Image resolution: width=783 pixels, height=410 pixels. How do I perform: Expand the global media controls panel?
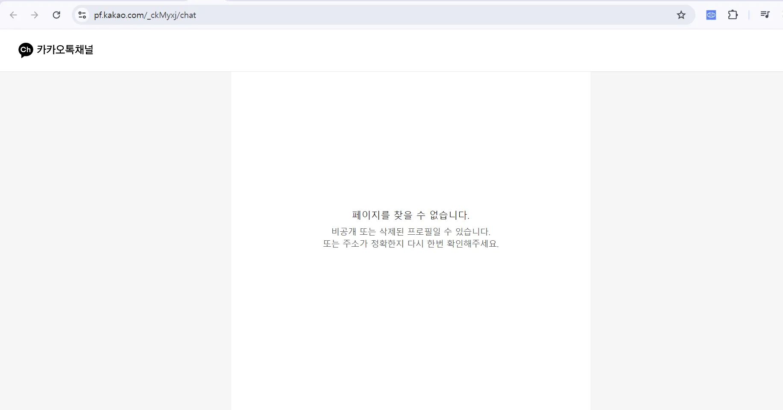765,15
